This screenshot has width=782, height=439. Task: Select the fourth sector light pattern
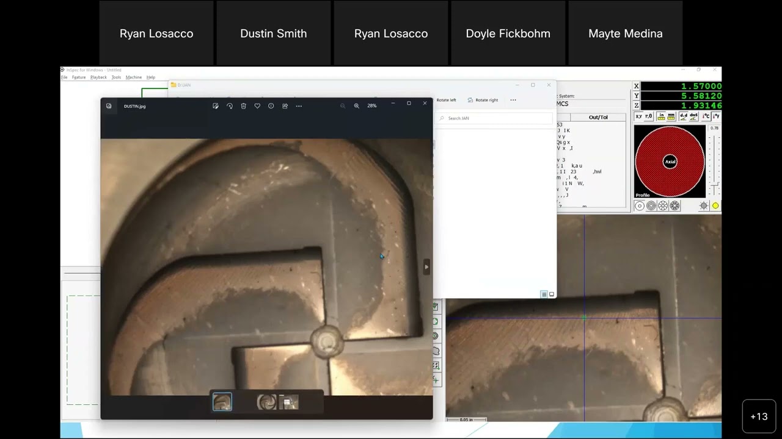[x=674, y=206]
